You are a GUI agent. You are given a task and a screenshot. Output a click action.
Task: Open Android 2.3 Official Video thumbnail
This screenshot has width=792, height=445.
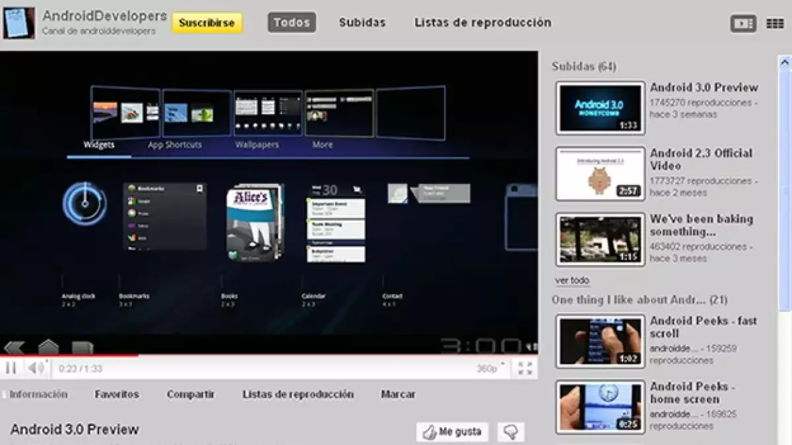point(600,173)
